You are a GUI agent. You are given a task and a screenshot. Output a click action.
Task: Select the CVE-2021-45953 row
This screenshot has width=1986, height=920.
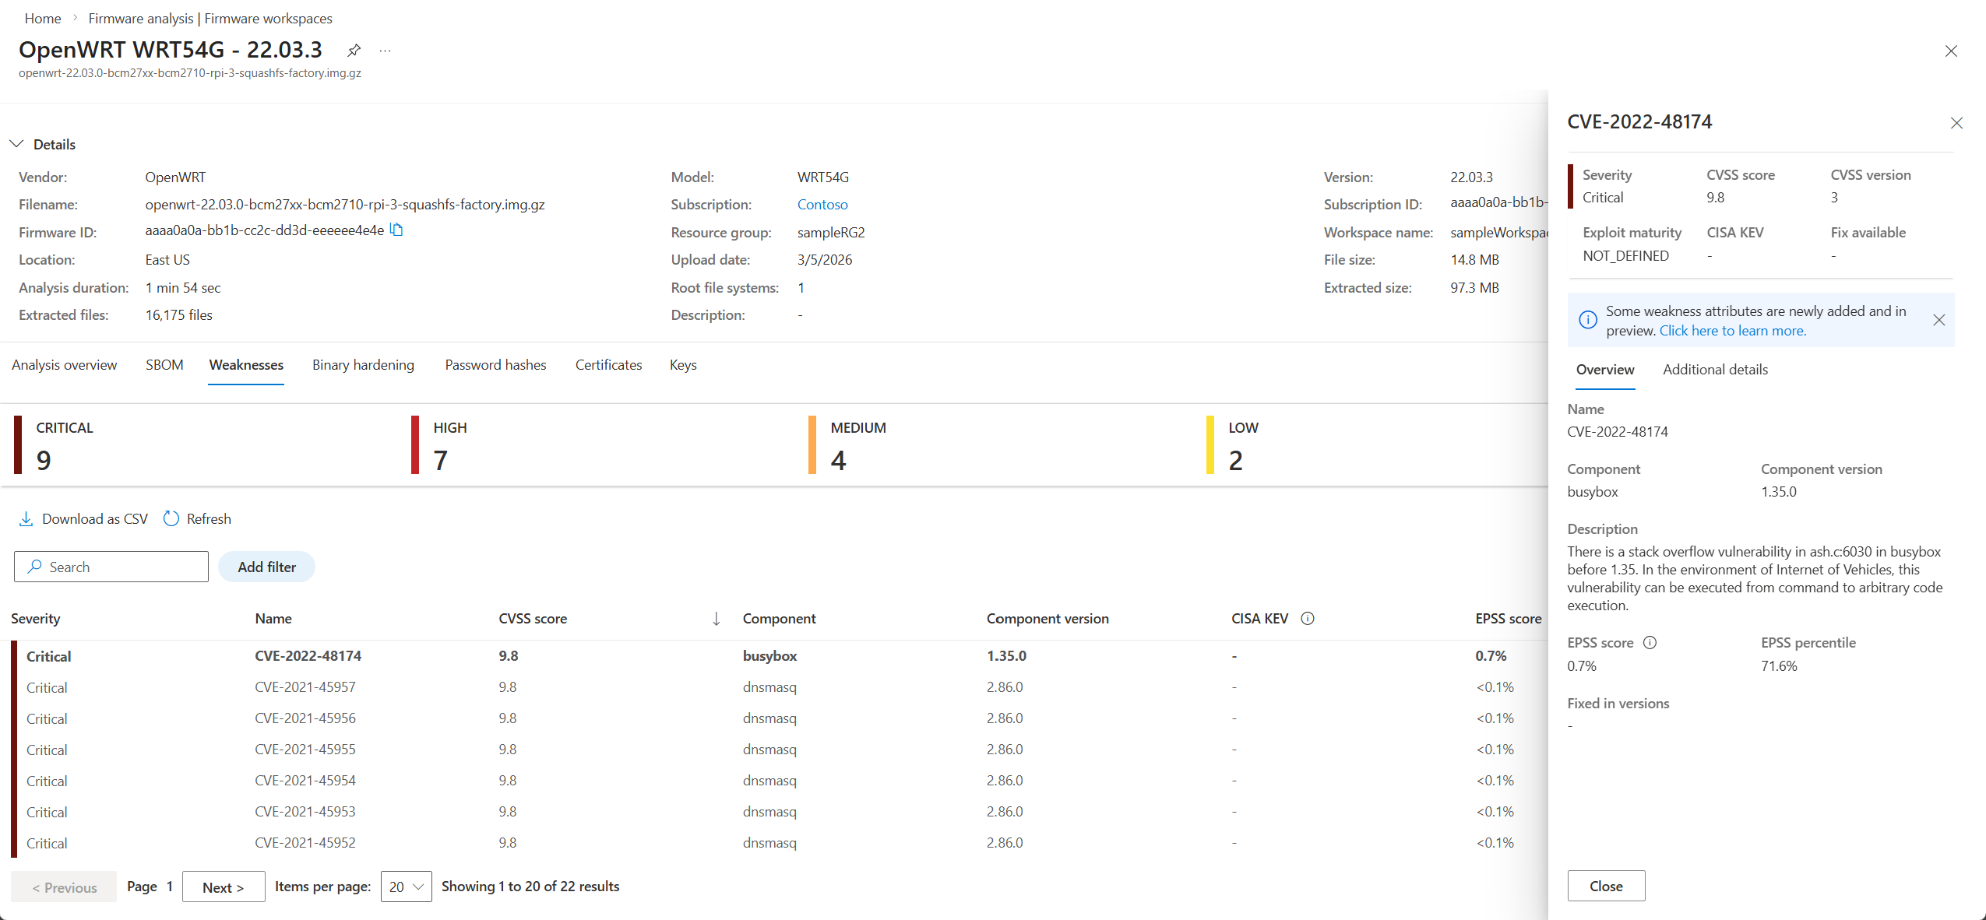[x=779, y=812]
